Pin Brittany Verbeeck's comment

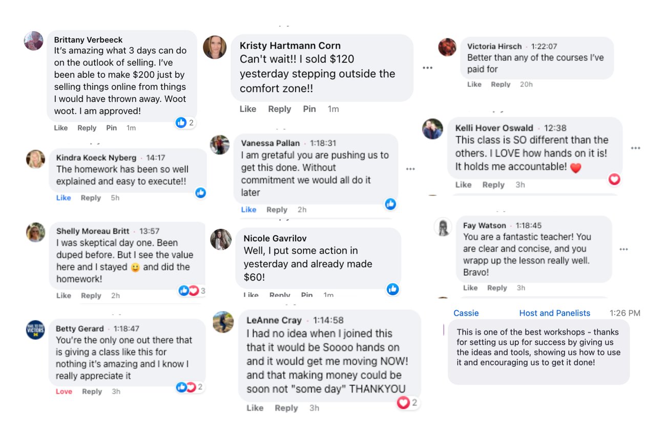(x=111, y=128)
